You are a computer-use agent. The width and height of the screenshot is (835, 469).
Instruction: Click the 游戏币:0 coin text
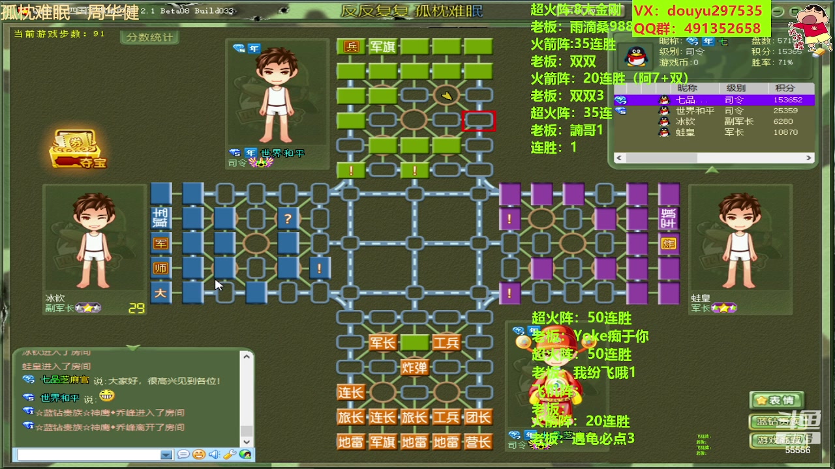click(x=678, y=63)
